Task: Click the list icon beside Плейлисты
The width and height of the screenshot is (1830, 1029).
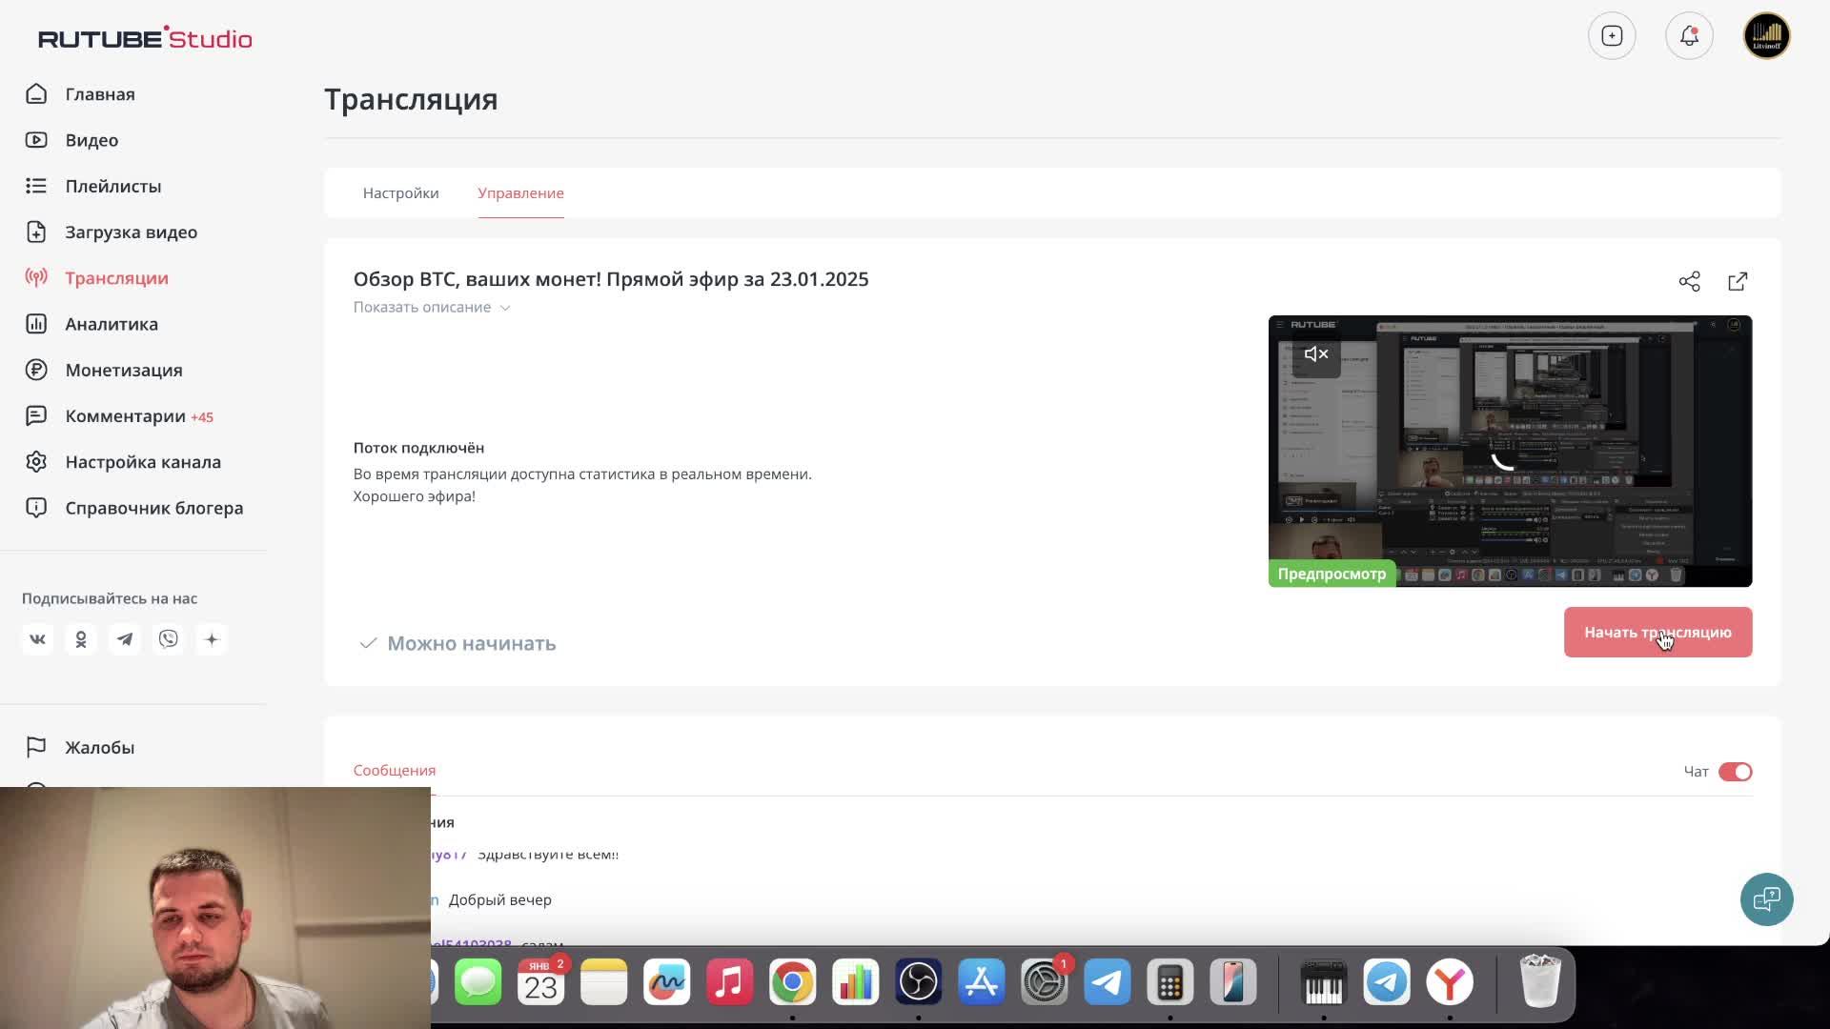Action: click(x=36, y=186)
